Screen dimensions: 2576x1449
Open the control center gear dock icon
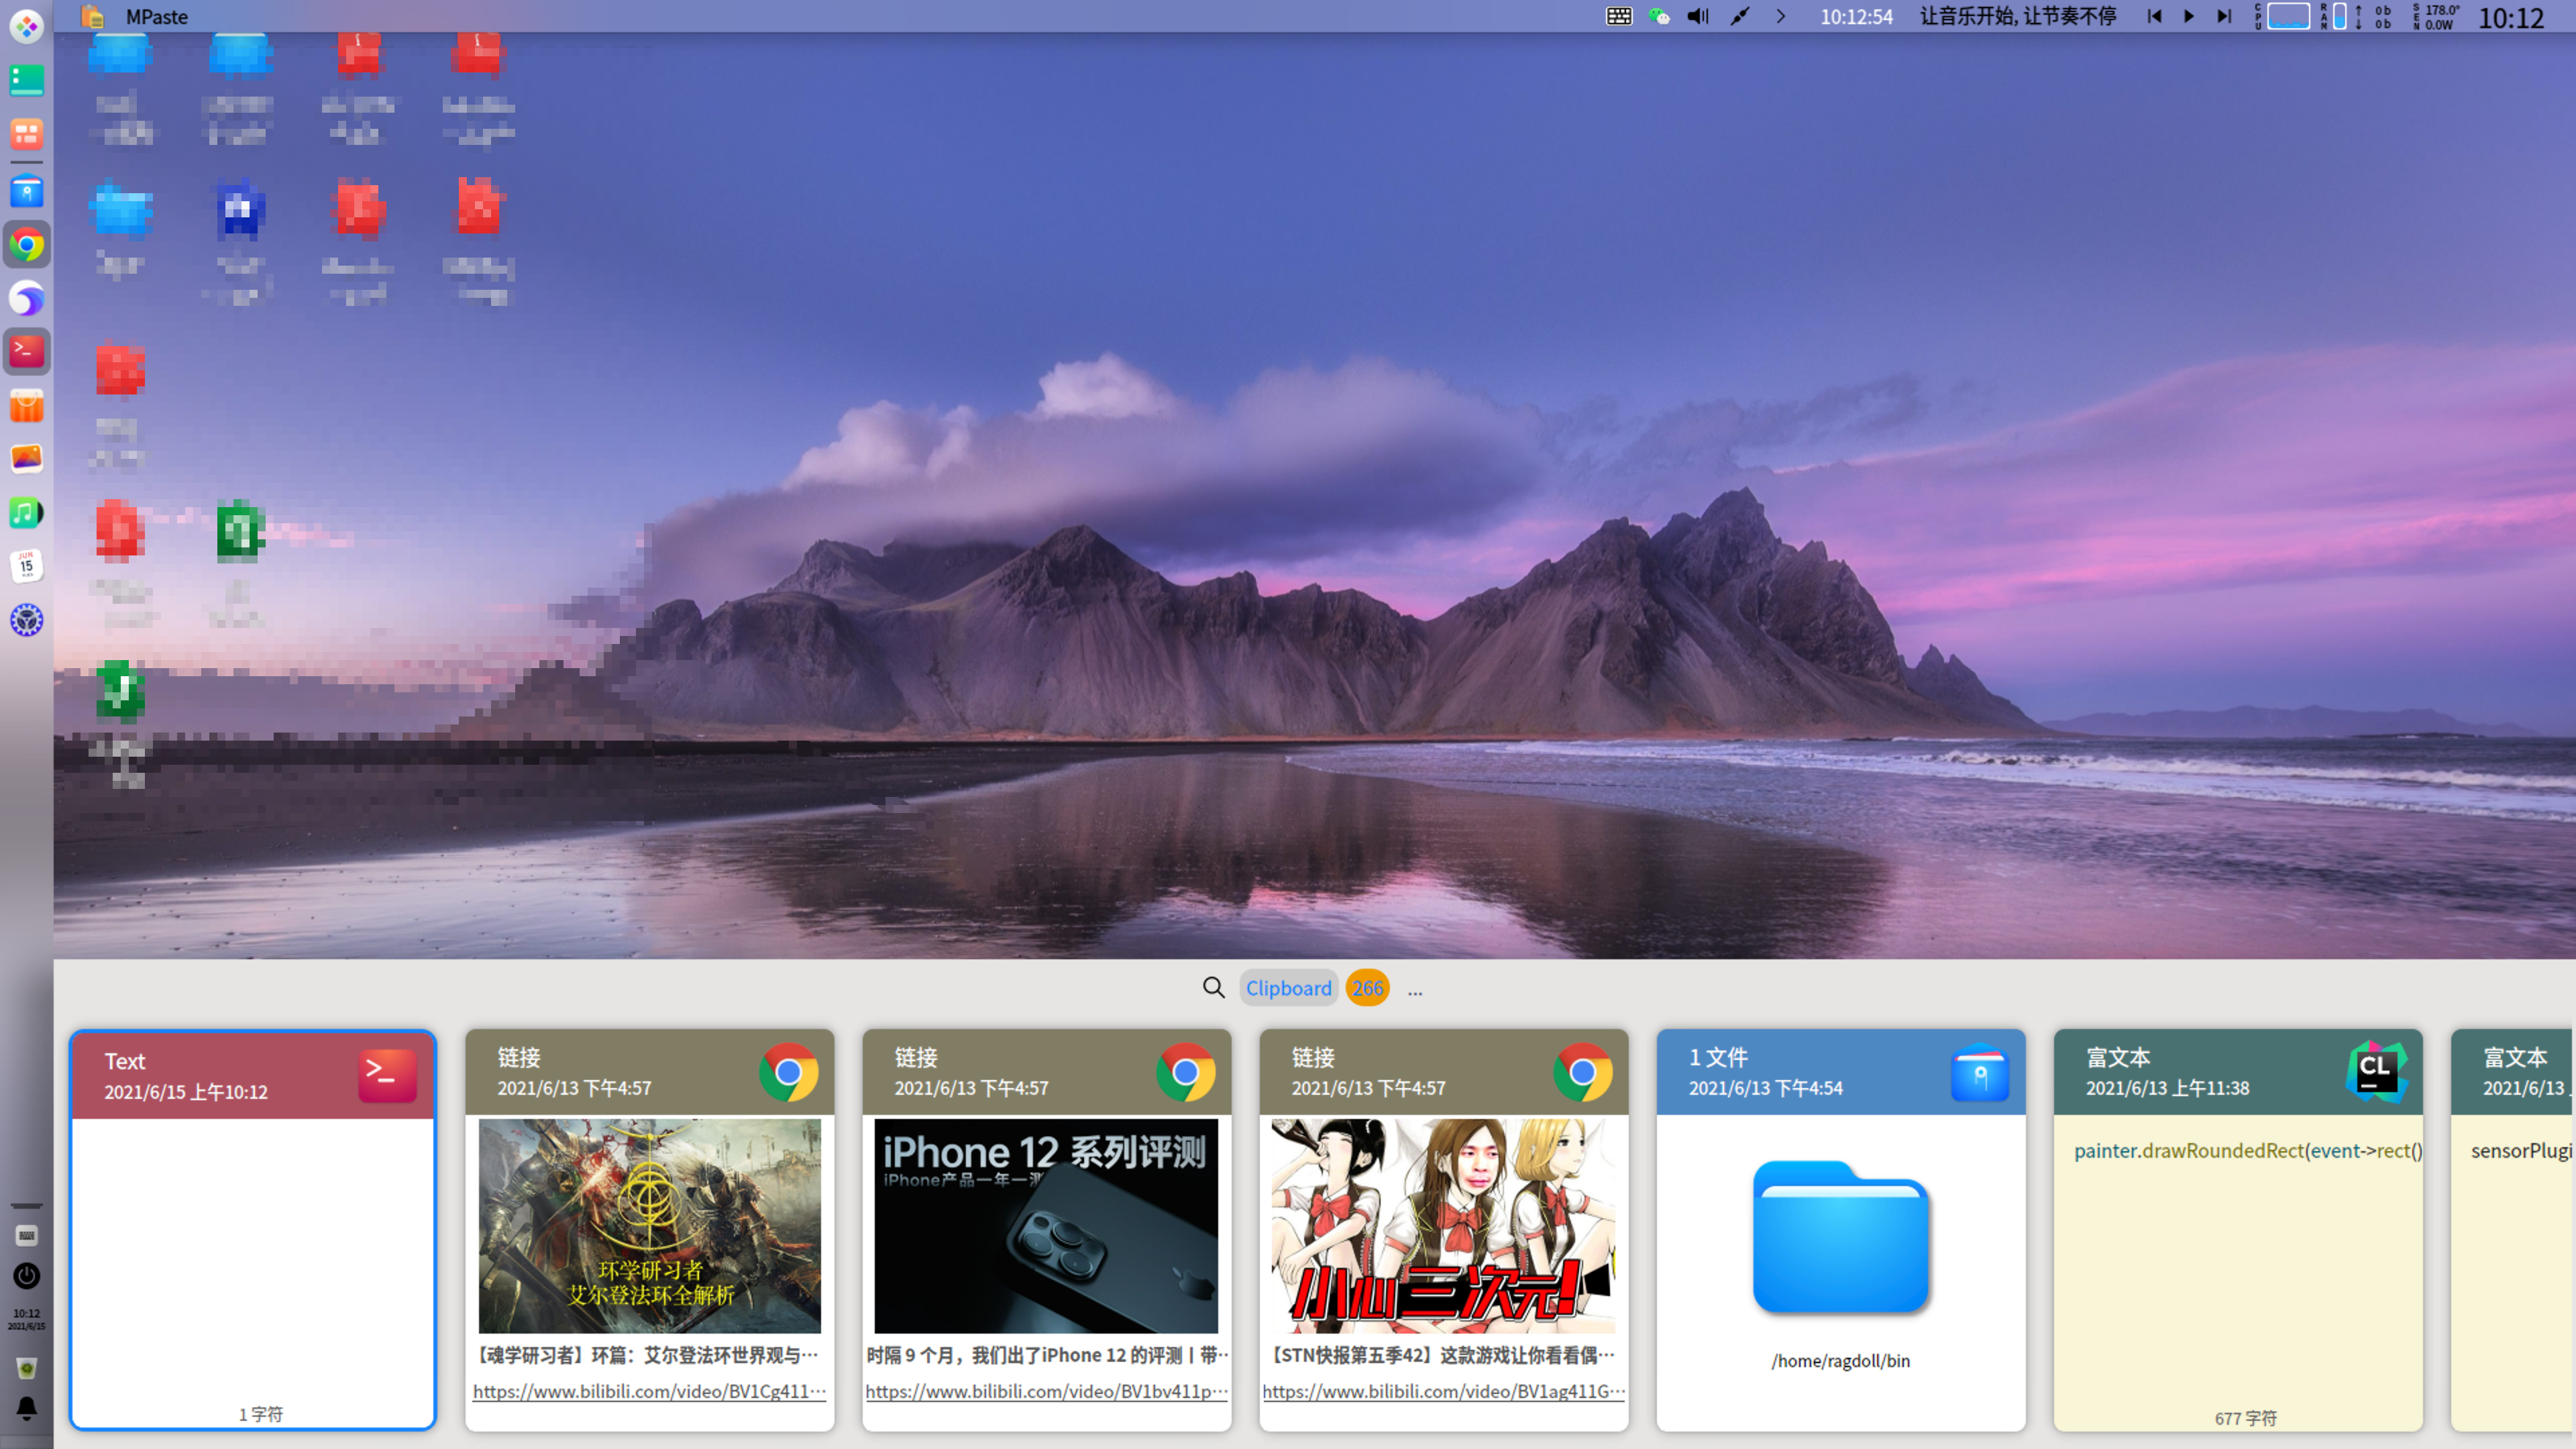pyautogui.click(x=27, y=620)
